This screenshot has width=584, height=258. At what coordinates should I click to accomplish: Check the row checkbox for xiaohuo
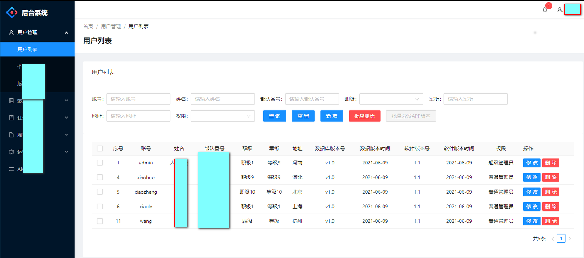click(x=100, y=177)
